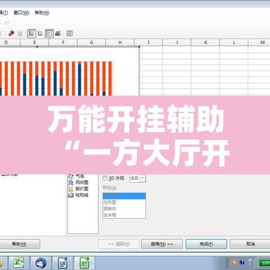Open the 窗口(W) menu
Image resolution: width=270 pixels, height=270 pixels.
[21, 12]
